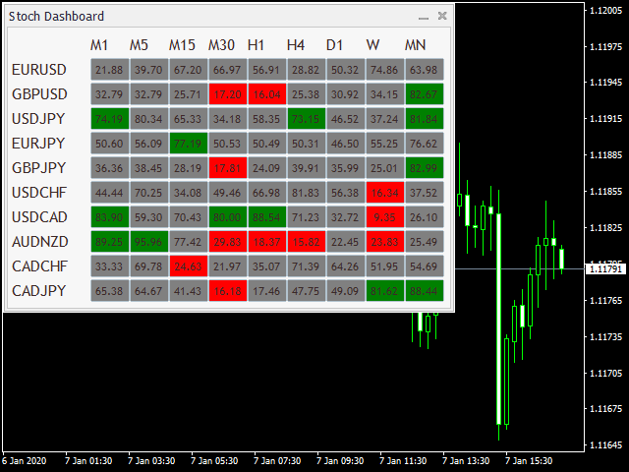This screenshot has height=472, width=629.
Task: Click green USDCAD M1 cell 83.90
Action: (109, 217)
